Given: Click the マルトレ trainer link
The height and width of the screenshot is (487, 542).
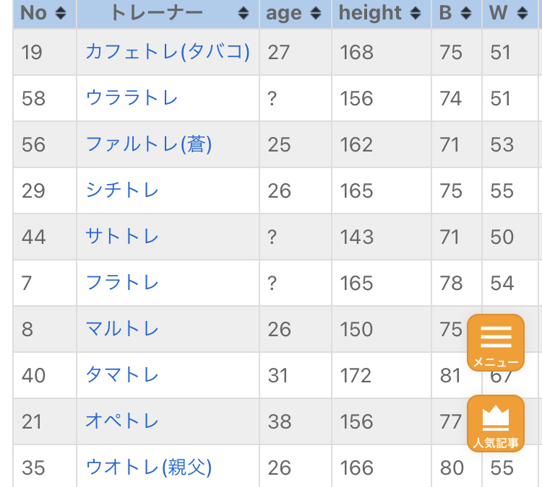Looking at the screenshot, I should click(122, 329).
